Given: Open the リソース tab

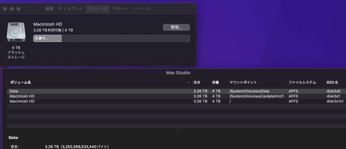Looking at the screenshot, I should point(142,9).
